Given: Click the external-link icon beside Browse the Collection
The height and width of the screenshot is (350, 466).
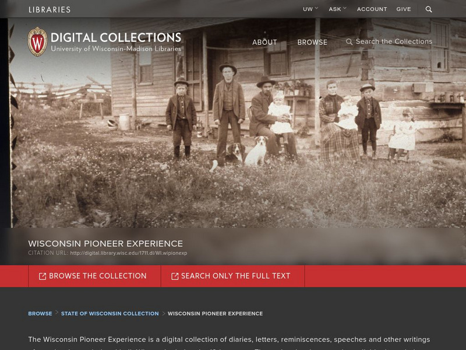Looking at the screenshot, I should [x=43, y=276].
